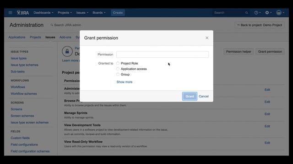293x164 pixels.
Task: Expand the Issues dropdown in header
Action: click(x=82, y=13)
